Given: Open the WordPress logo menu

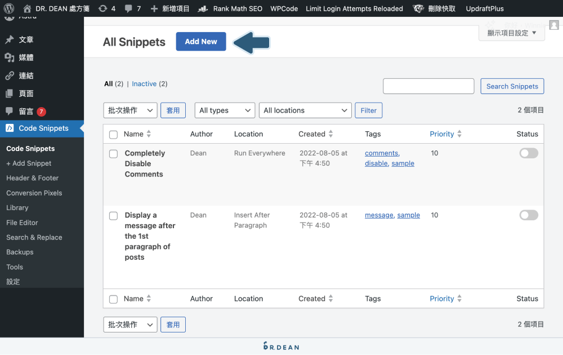Looking at the screenshot, I should 8,8.
